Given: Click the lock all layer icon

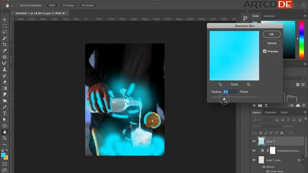Looking at the screenshot, I should 282,133.
